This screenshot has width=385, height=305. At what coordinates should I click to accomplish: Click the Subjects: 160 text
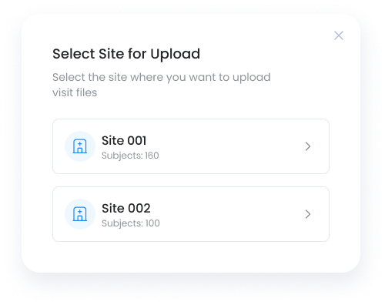point(130,156)
